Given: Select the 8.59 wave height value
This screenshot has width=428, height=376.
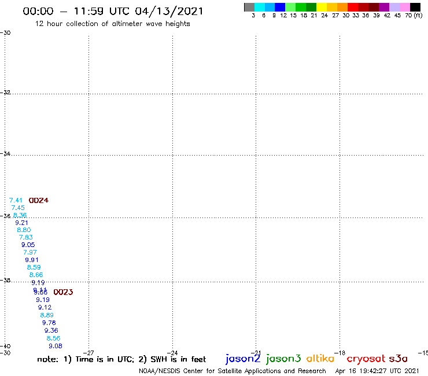Looking at the screenshot, I should (x=34, y=267).
